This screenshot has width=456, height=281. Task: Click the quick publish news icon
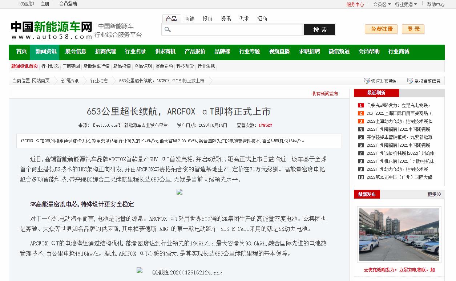pos(367,81)
